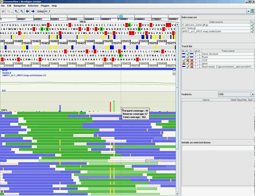Open the Edit menu
Screen dimensions: 255x196
point(9,6)
